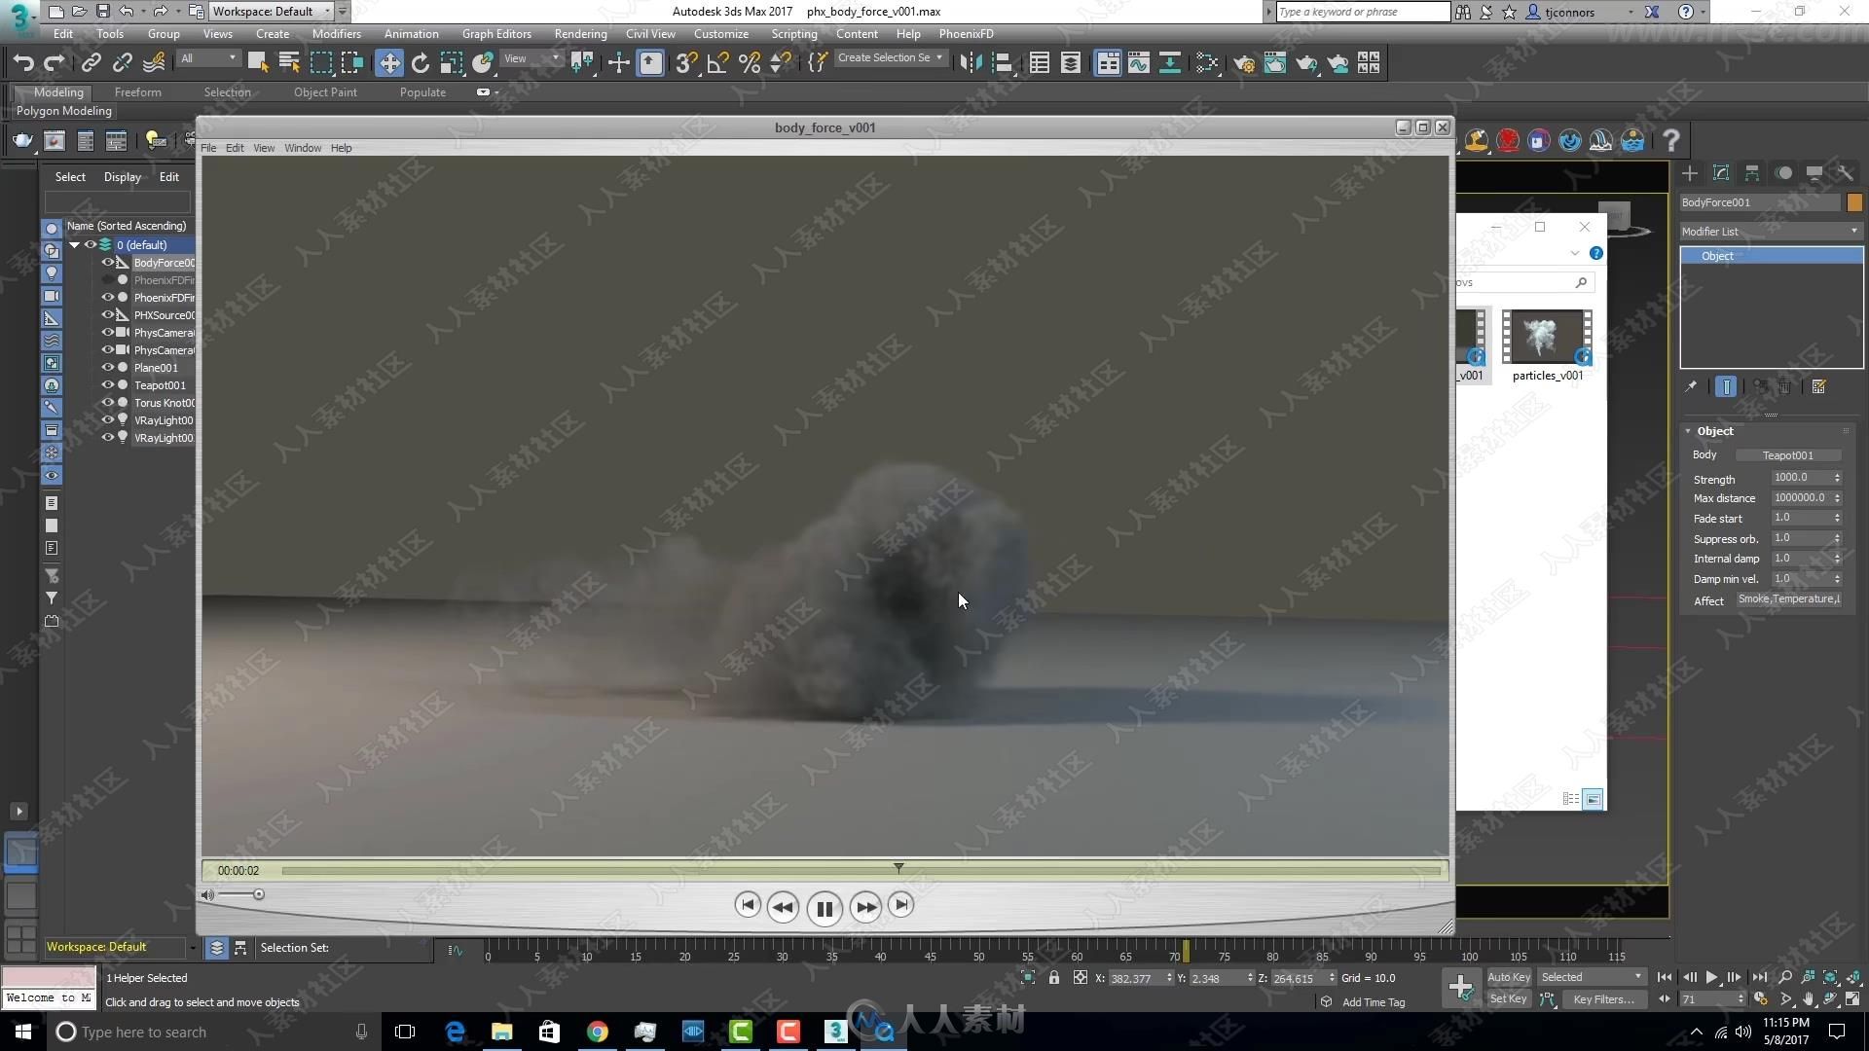The image size is (1869, 1051).
Task: Toggle visibility of PhoenixFDFa in outliner
Action: click(109, 279)
